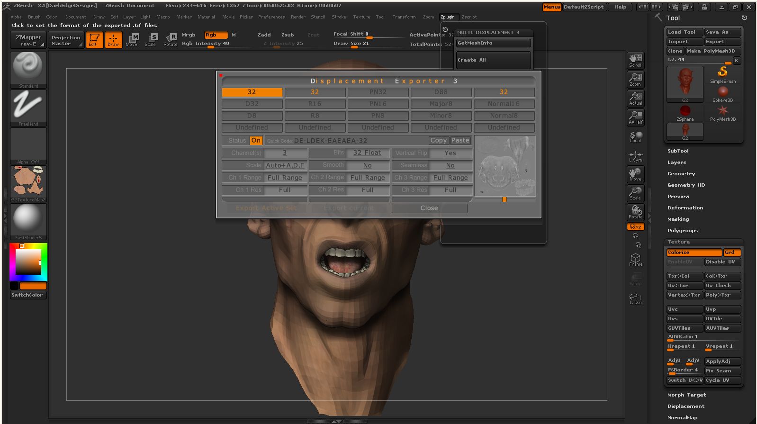757x424 pixels.
Task: Click the Paste quick code button
Action: pos(460,141)
